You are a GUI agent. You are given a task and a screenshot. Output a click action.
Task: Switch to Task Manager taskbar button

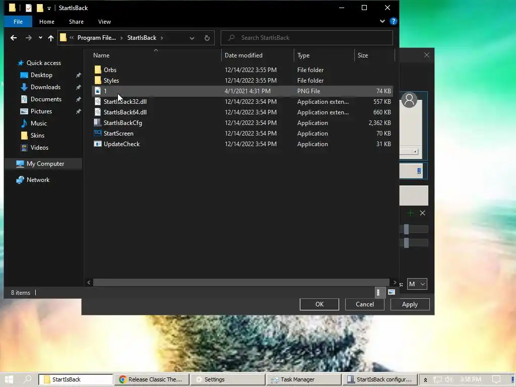click(303, 379)
